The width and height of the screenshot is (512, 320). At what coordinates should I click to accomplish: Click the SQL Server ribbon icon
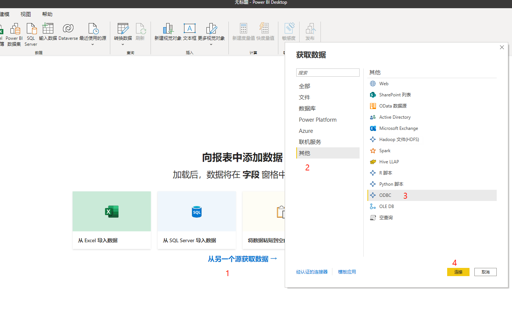[31, 29]
